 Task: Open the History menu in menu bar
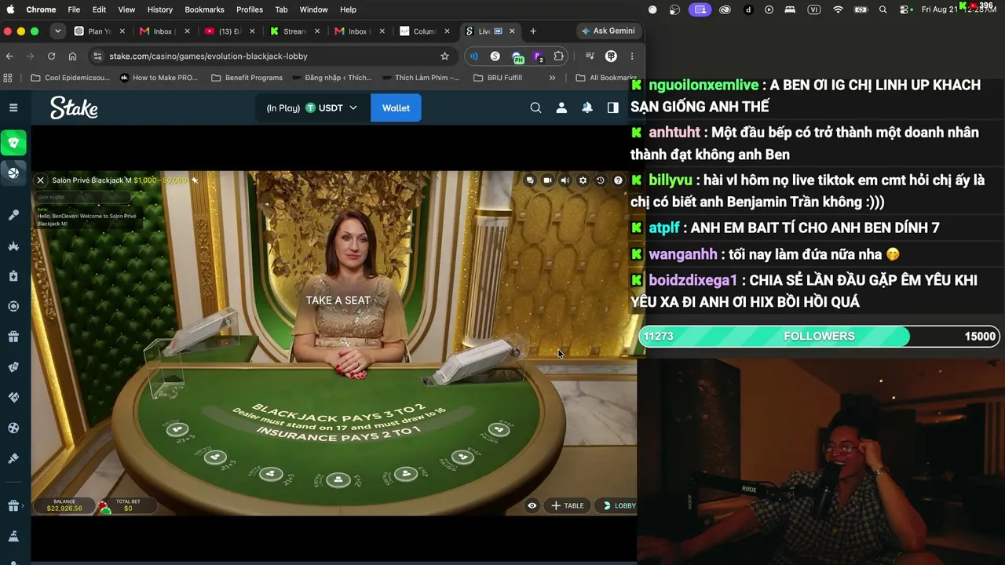point(159,9)
